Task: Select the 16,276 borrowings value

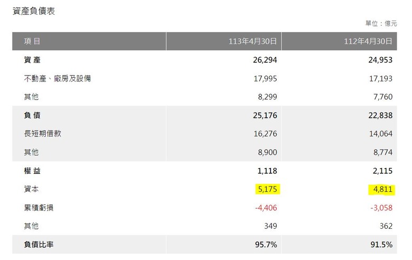Action: point(265,134)
